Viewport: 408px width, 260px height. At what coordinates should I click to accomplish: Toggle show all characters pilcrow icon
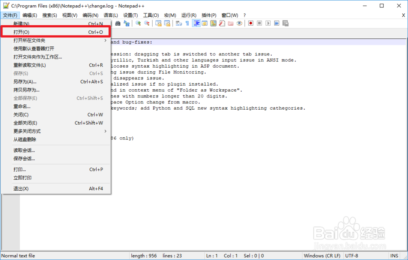click(187, 23)
